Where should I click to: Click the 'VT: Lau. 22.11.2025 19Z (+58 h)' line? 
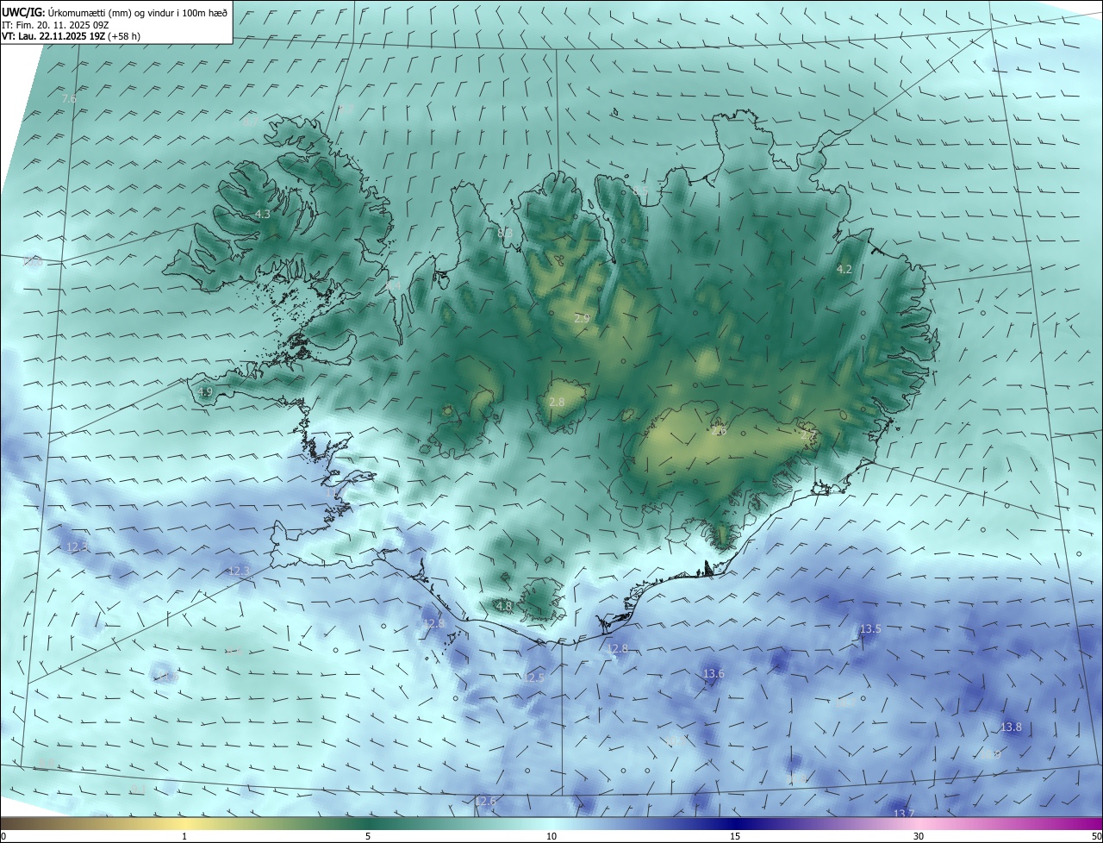[x=72, y=36]
